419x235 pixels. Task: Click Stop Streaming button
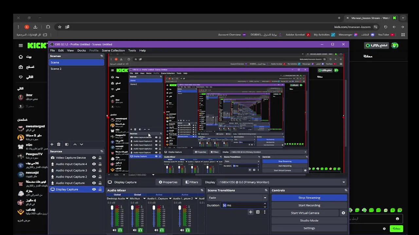click(x=309, y=198)
